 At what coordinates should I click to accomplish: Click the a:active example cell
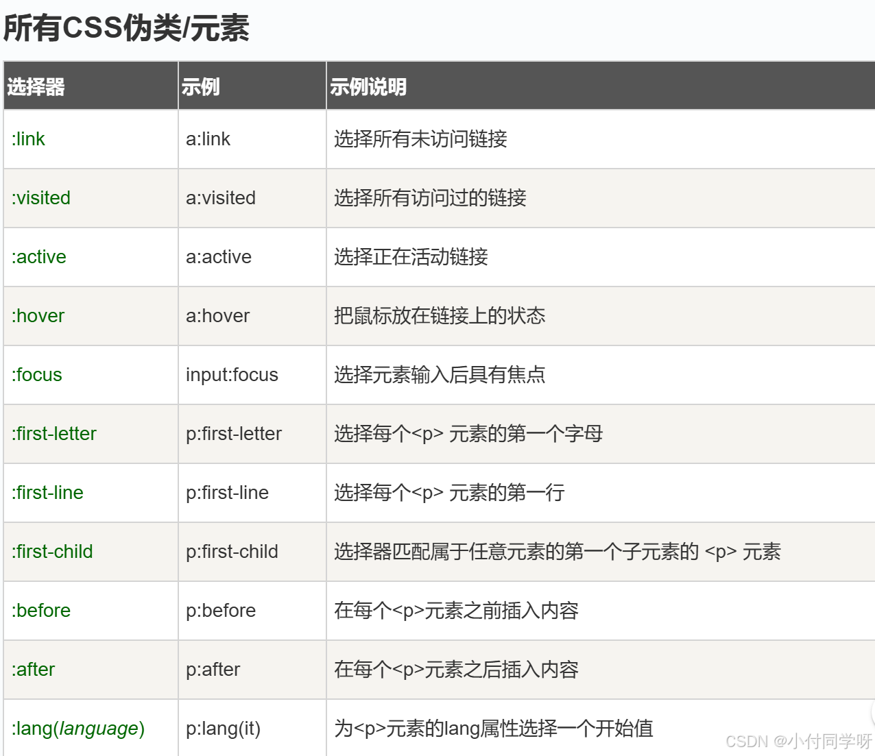[x=252, y=257]
